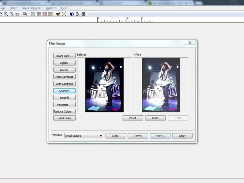
Task: Click the colorful thread layers icon
Action: tap(58, 14)
